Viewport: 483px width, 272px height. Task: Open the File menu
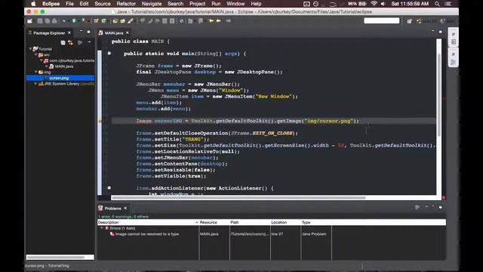[x=69, y=4]
